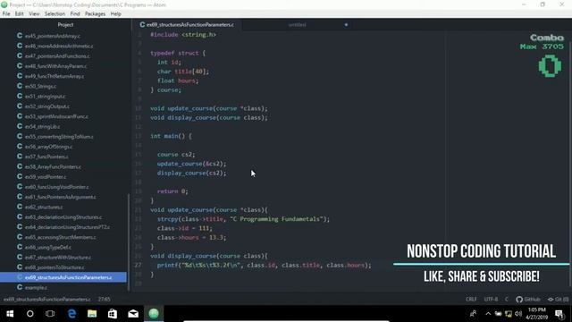
Task: Open ex52_stringOutput.c file
Action: tap(47, 106)
